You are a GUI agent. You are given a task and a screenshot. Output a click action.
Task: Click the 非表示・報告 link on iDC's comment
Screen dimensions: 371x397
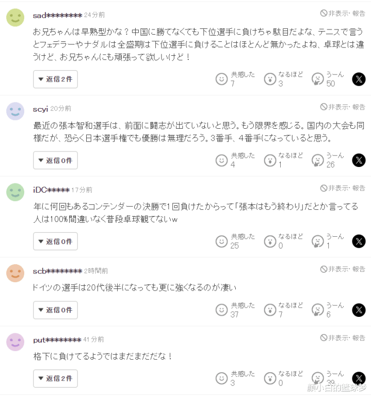pos(342,188)
